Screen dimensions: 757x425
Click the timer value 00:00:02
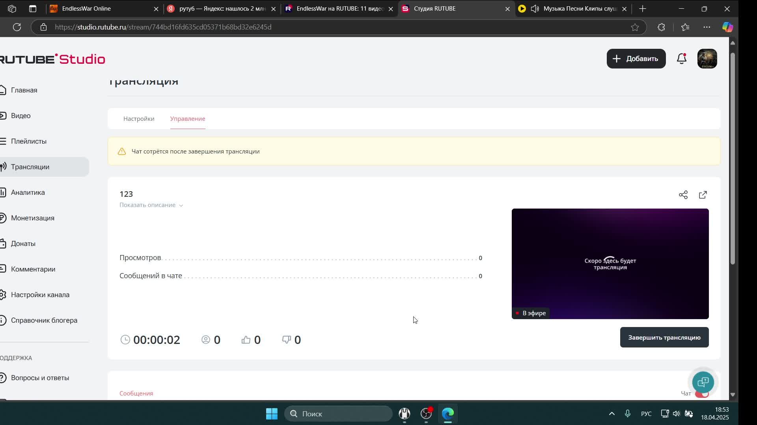tap(157, 340)
